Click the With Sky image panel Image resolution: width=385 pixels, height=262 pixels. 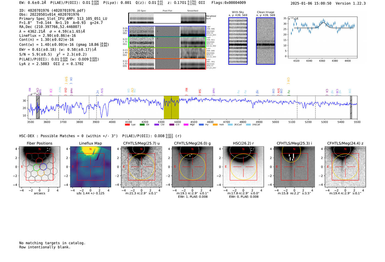238,41
